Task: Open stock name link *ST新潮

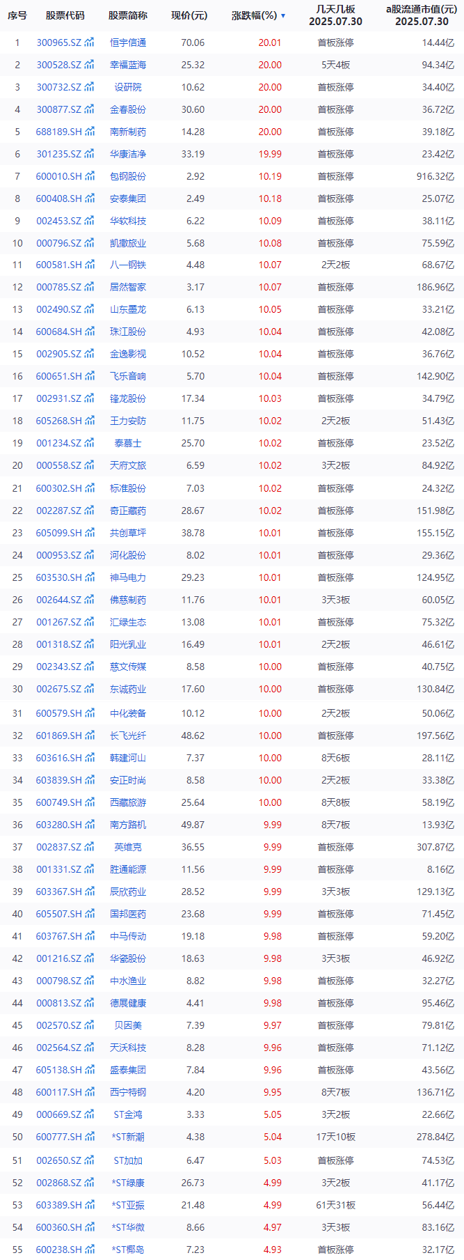Action: point(128,1137)
